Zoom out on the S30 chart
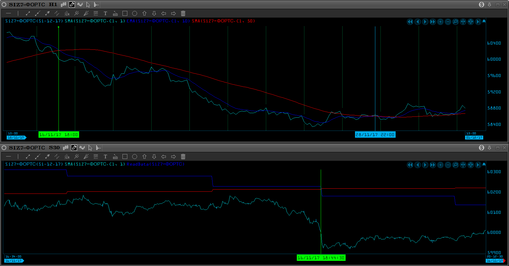 pyautogui.click(x=448, y=165)
